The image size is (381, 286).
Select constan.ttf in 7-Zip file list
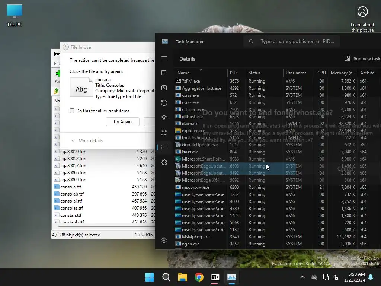[x=104, y=215]
